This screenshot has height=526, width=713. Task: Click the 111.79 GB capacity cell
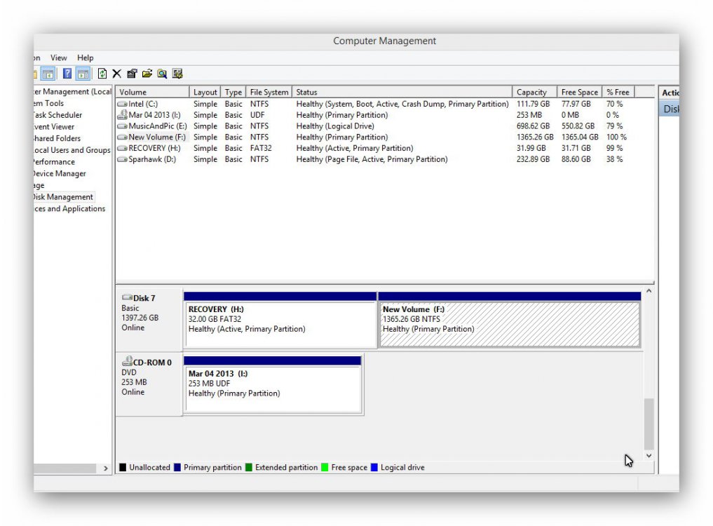(x=533, y=104)
